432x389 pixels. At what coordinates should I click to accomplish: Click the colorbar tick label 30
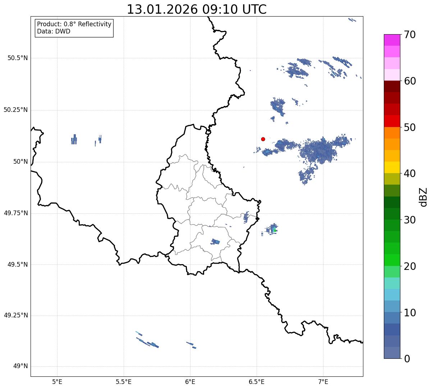(x=410, y=220)
